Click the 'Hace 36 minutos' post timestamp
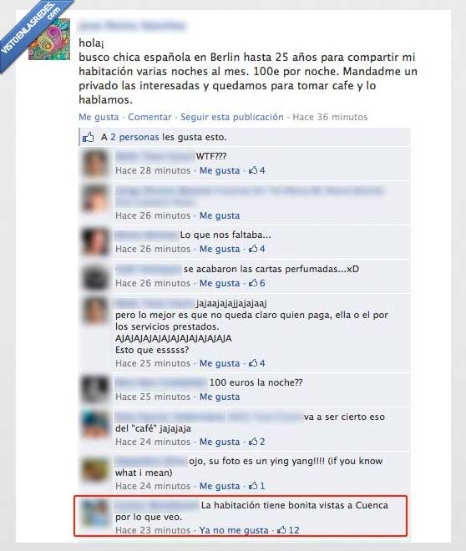The image size is (466, 551). (x=330, y=117)
